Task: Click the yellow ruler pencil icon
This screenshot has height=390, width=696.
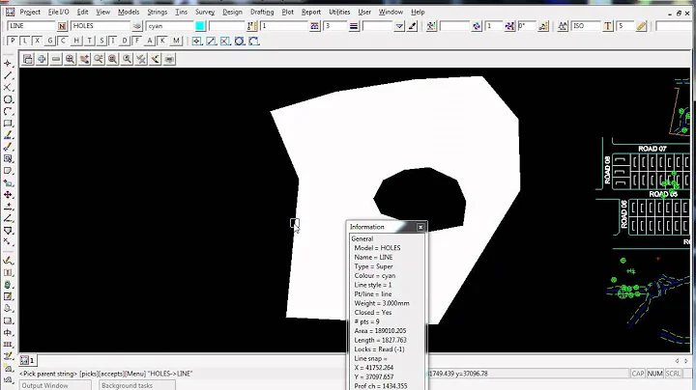Action: click(641, 26)
